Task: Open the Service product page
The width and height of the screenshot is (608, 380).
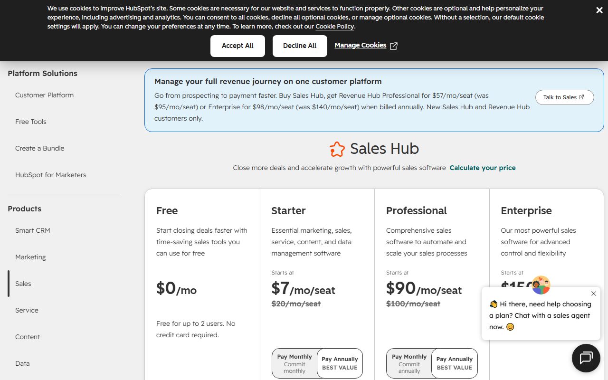Action: click(x=27, y=310)
